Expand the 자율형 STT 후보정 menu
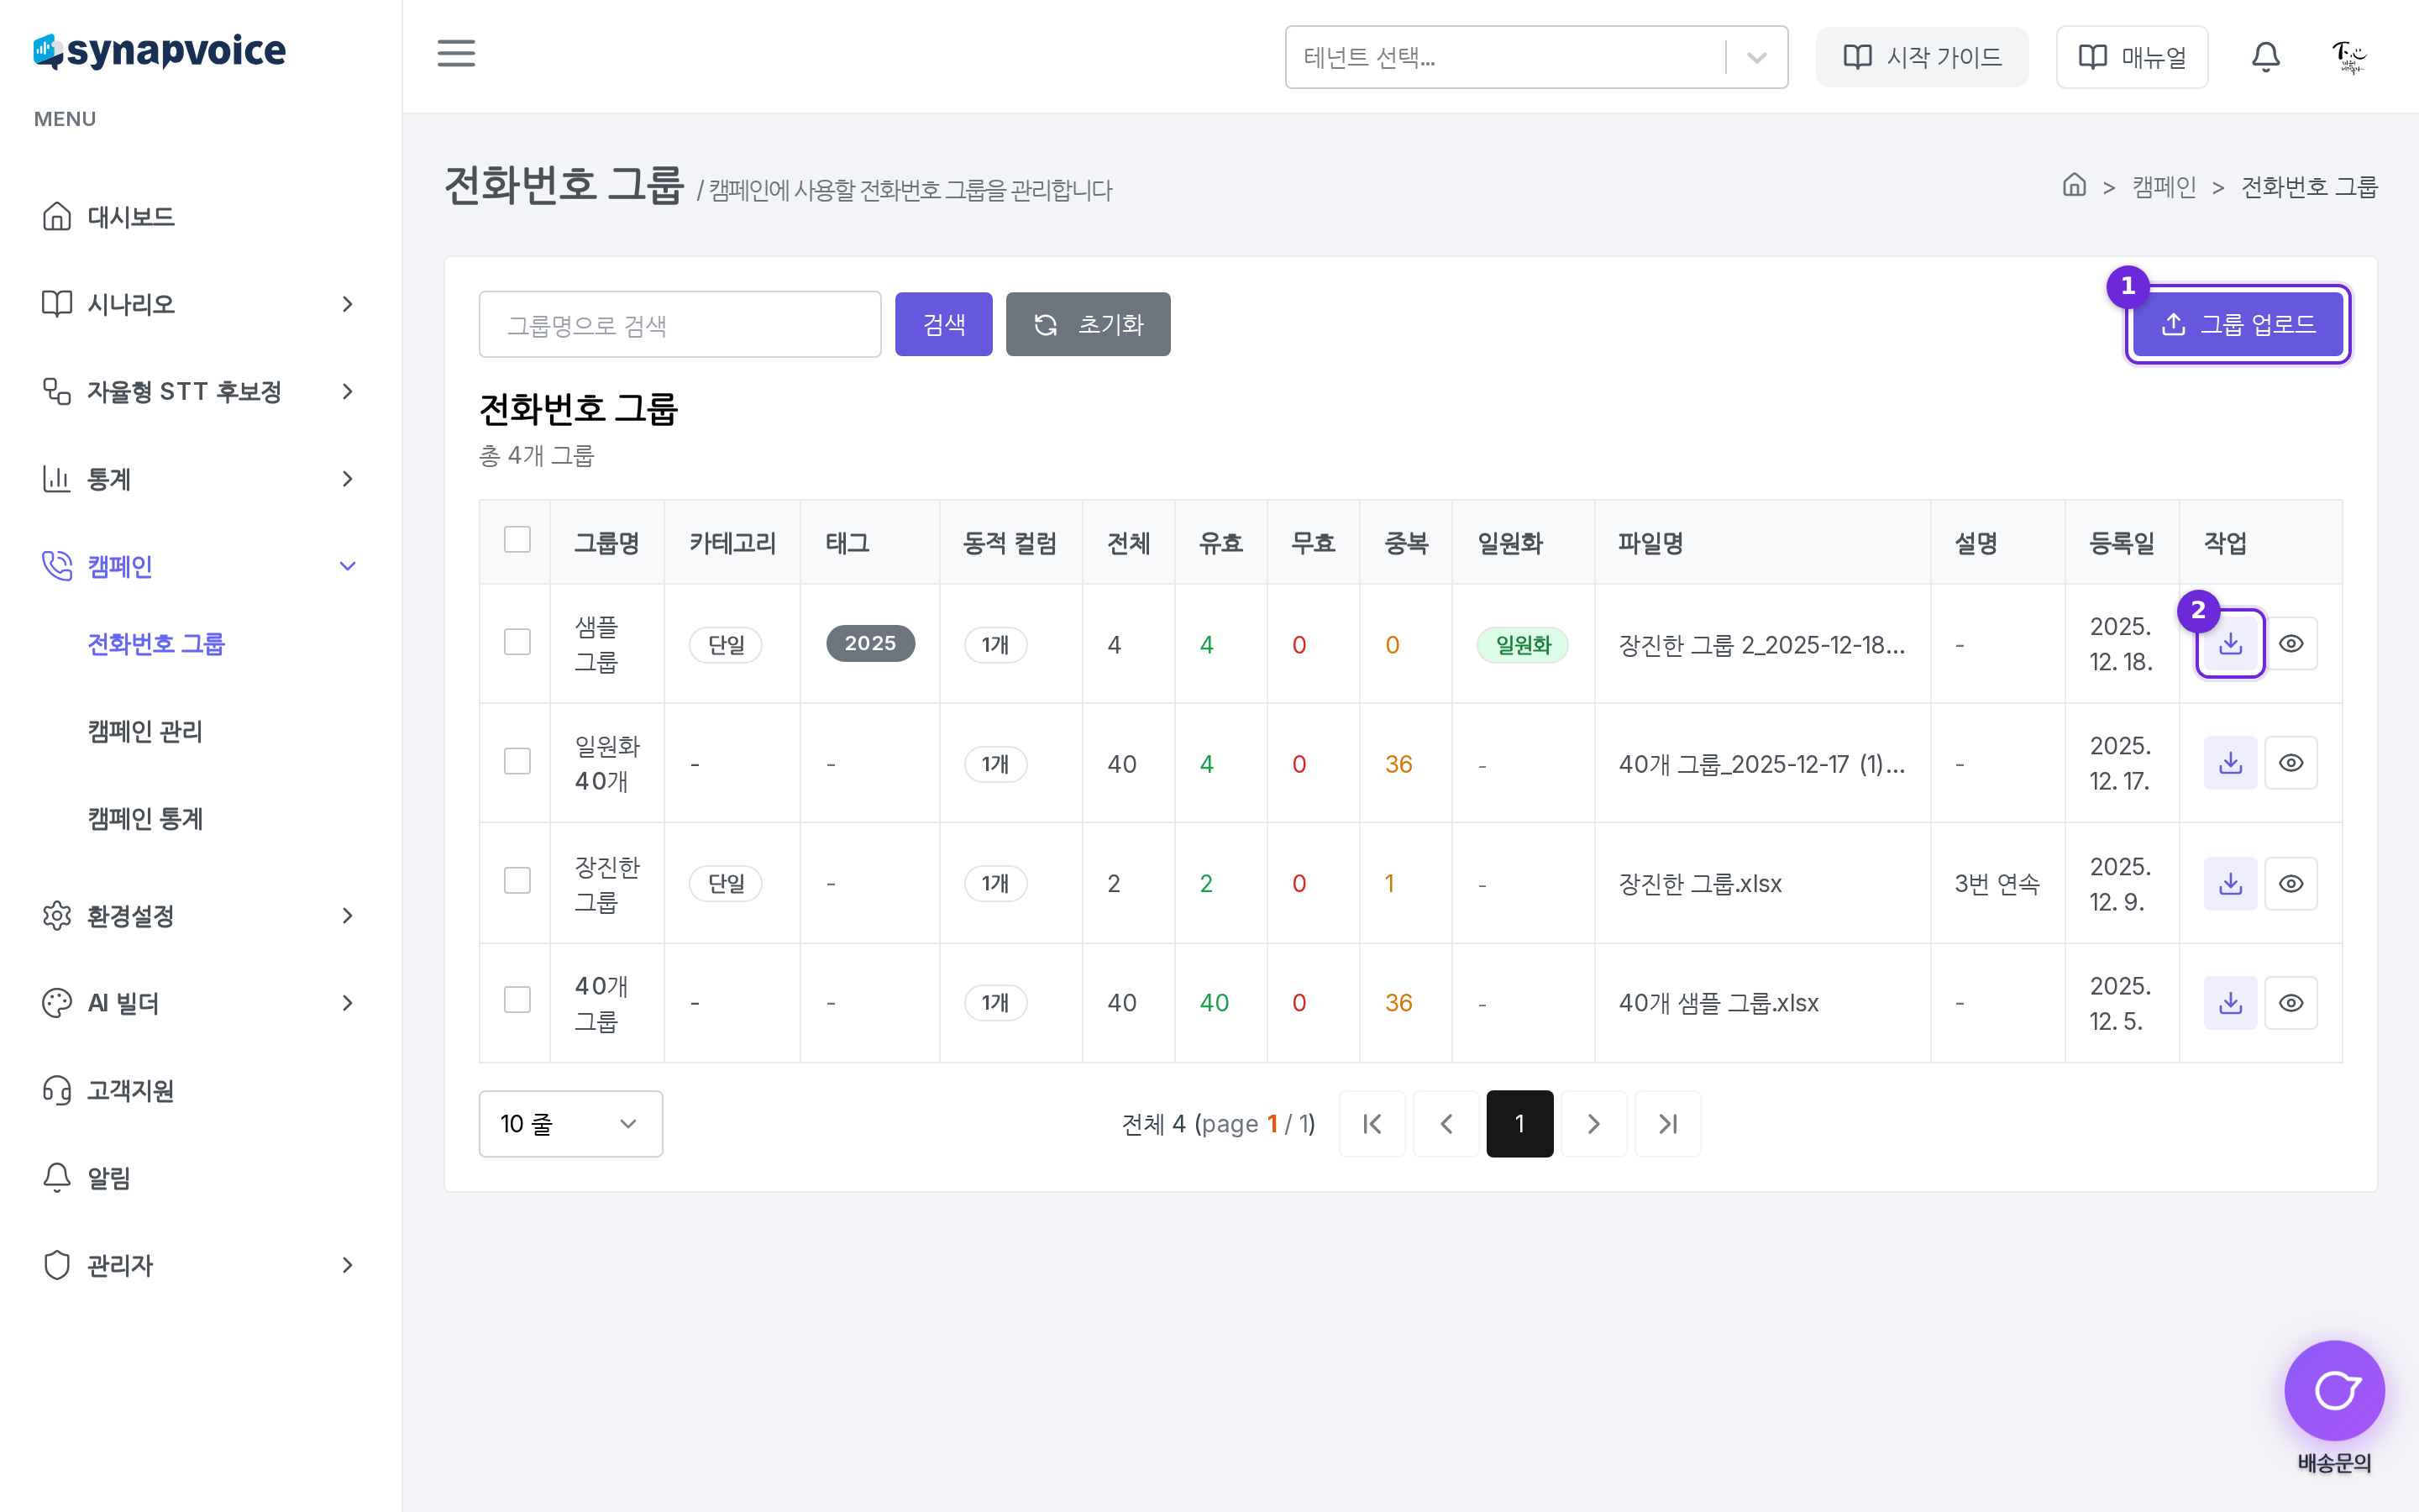Viewport: 2419px width, 1512px height. click(200, 391)
